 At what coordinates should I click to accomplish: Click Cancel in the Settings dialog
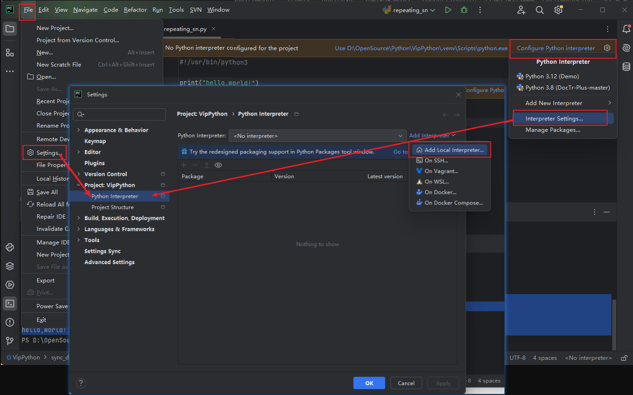pyautogui.click(x=406, y=383)
